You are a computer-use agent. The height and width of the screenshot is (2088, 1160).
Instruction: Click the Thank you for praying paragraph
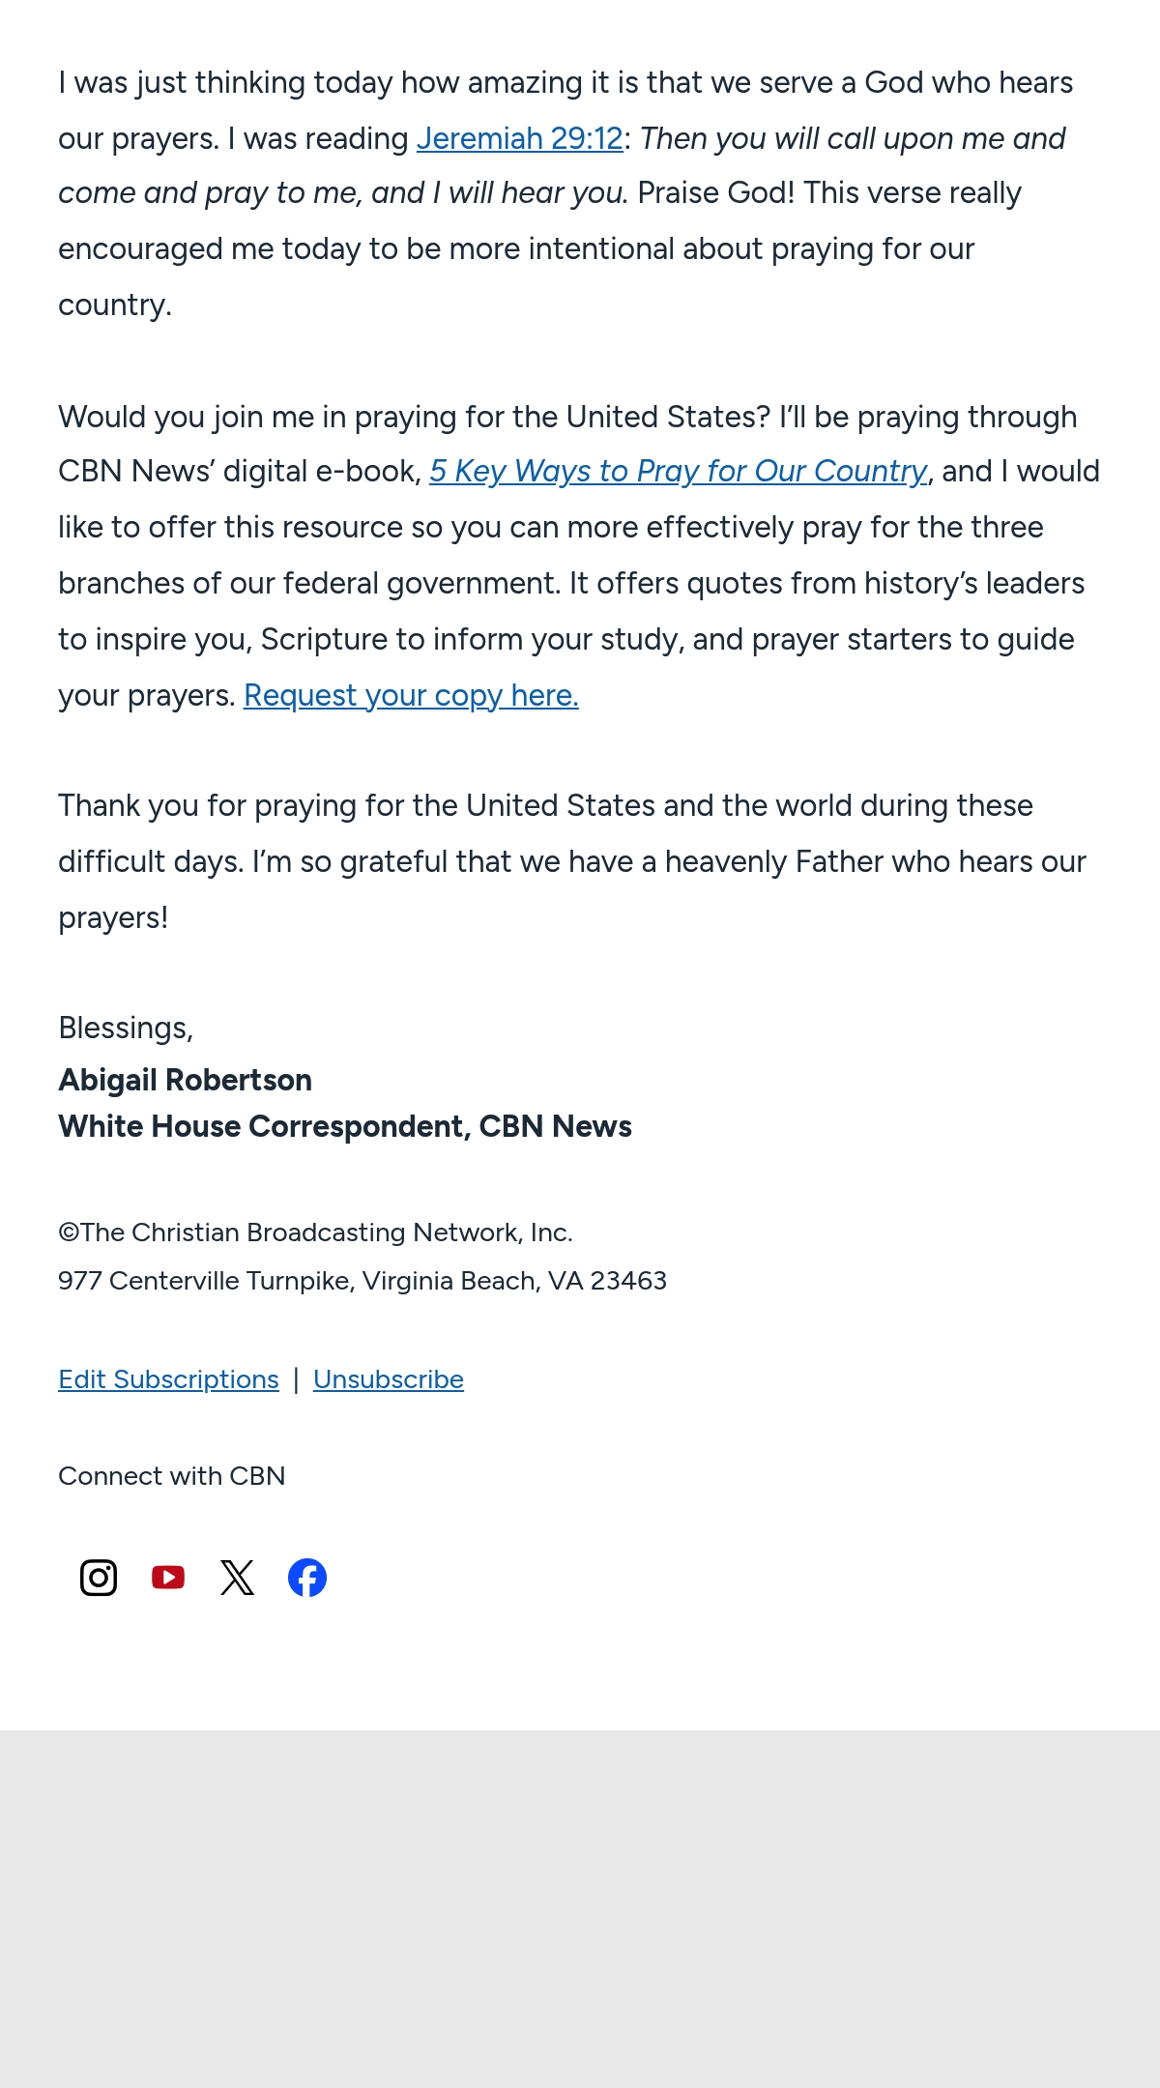pos(572,861)
